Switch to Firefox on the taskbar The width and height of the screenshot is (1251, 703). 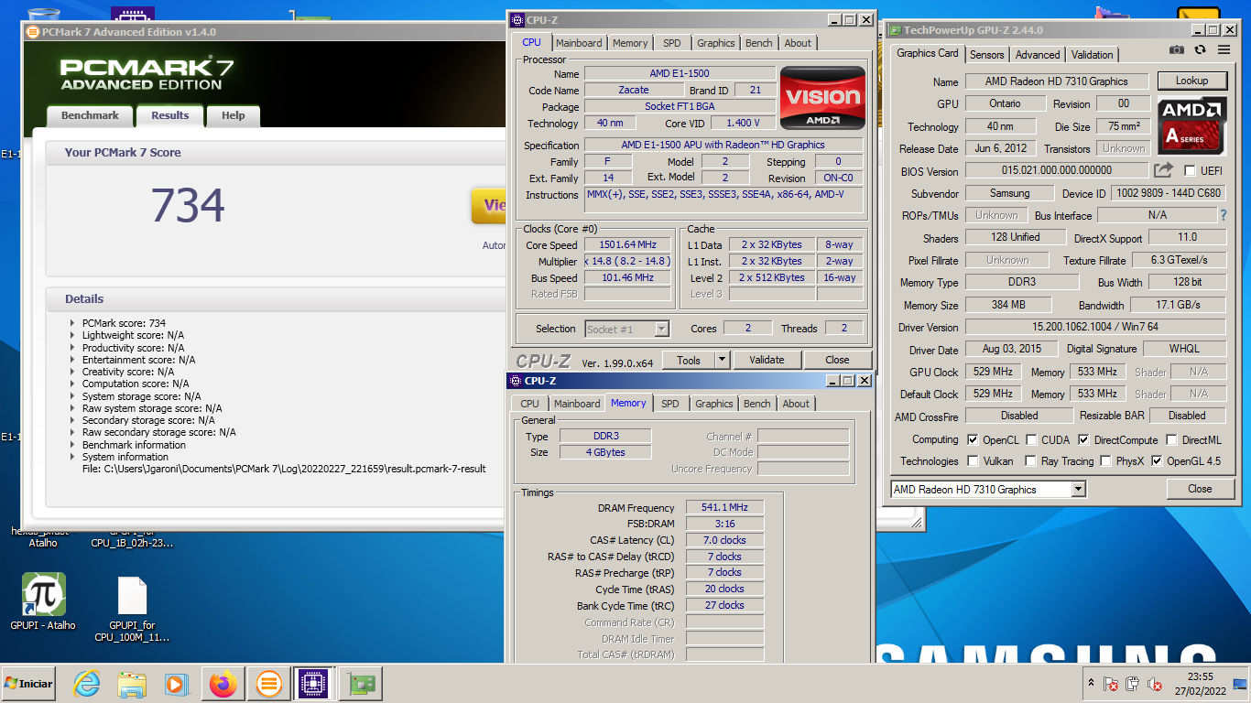(223, 684)
